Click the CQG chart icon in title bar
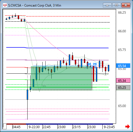133x132 pixels. 5,5
